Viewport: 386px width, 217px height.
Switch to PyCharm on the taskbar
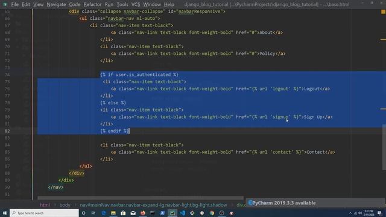[172, 213]
